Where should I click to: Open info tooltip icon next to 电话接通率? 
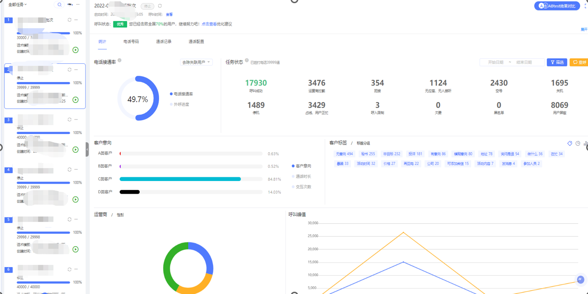coord(120,61)
